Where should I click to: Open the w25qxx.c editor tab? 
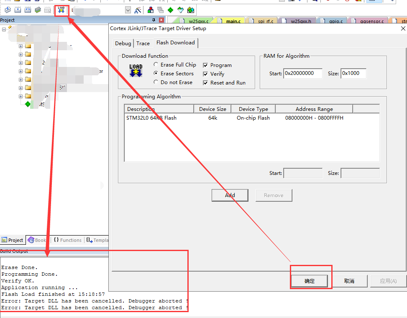[x=196, y=21]
